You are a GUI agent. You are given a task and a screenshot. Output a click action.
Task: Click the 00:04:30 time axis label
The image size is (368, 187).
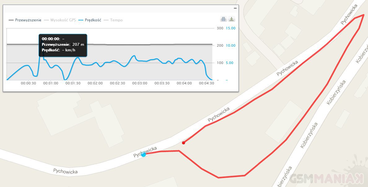(207, 83)
